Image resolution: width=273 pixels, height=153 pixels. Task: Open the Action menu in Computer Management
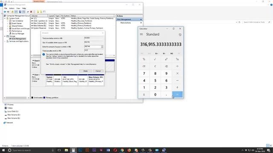coord(12,8)
